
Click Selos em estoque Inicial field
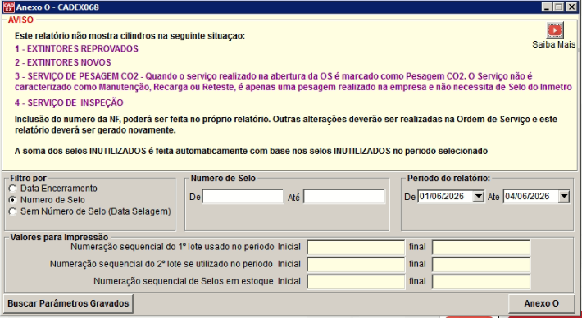pyautogui.click(x=356, y=282)
